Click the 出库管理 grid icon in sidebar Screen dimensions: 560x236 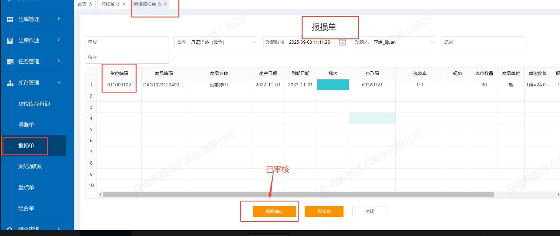(x=10, y=19)
